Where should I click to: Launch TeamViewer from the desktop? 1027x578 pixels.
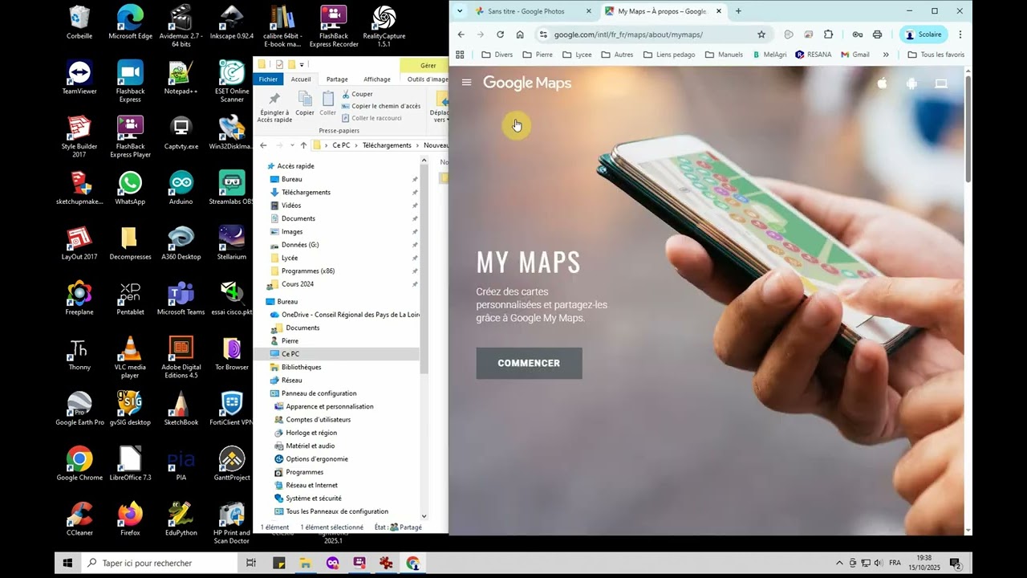[79, 78]
